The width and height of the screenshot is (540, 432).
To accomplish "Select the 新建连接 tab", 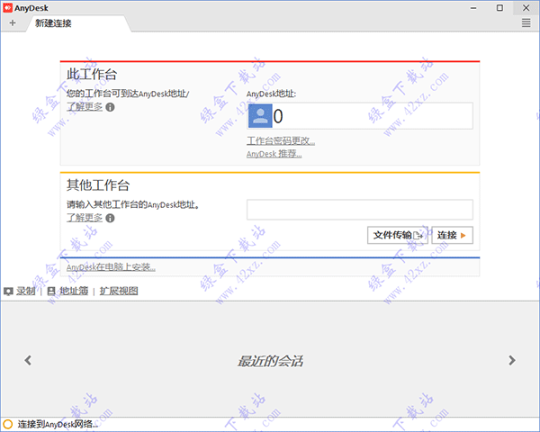I will (78, 23).
